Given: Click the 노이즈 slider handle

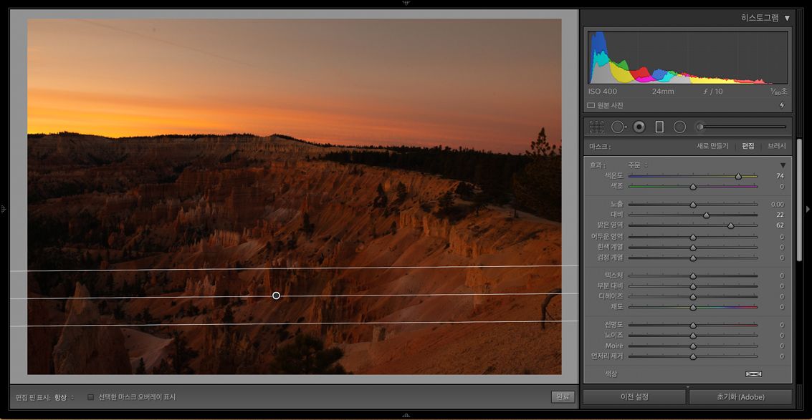Looking at the screenshot, I should click(693, 336).
